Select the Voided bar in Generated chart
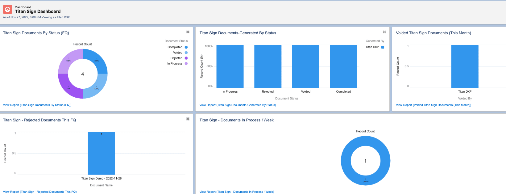This screenshot has height=194, width=506. pos(305,66)
